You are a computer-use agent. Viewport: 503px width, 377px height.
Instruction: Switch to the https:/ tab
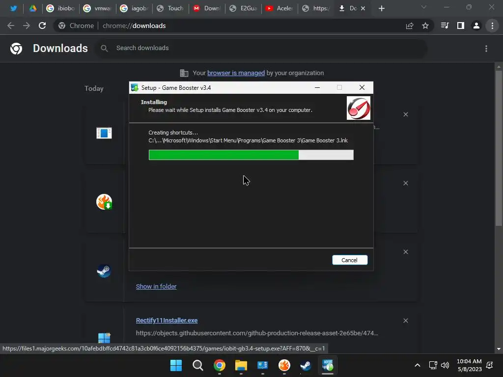(316, 8)
